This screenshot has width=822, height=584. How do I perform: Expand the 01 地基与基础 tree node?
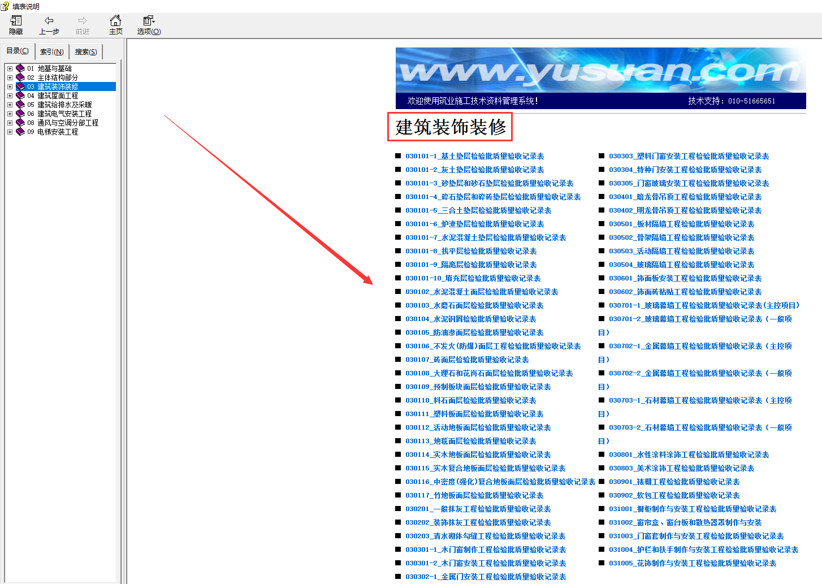[x=10, y=68]
